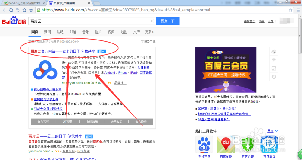Open the iPhone link
This screenshot has width=302, height=160.
123,73
